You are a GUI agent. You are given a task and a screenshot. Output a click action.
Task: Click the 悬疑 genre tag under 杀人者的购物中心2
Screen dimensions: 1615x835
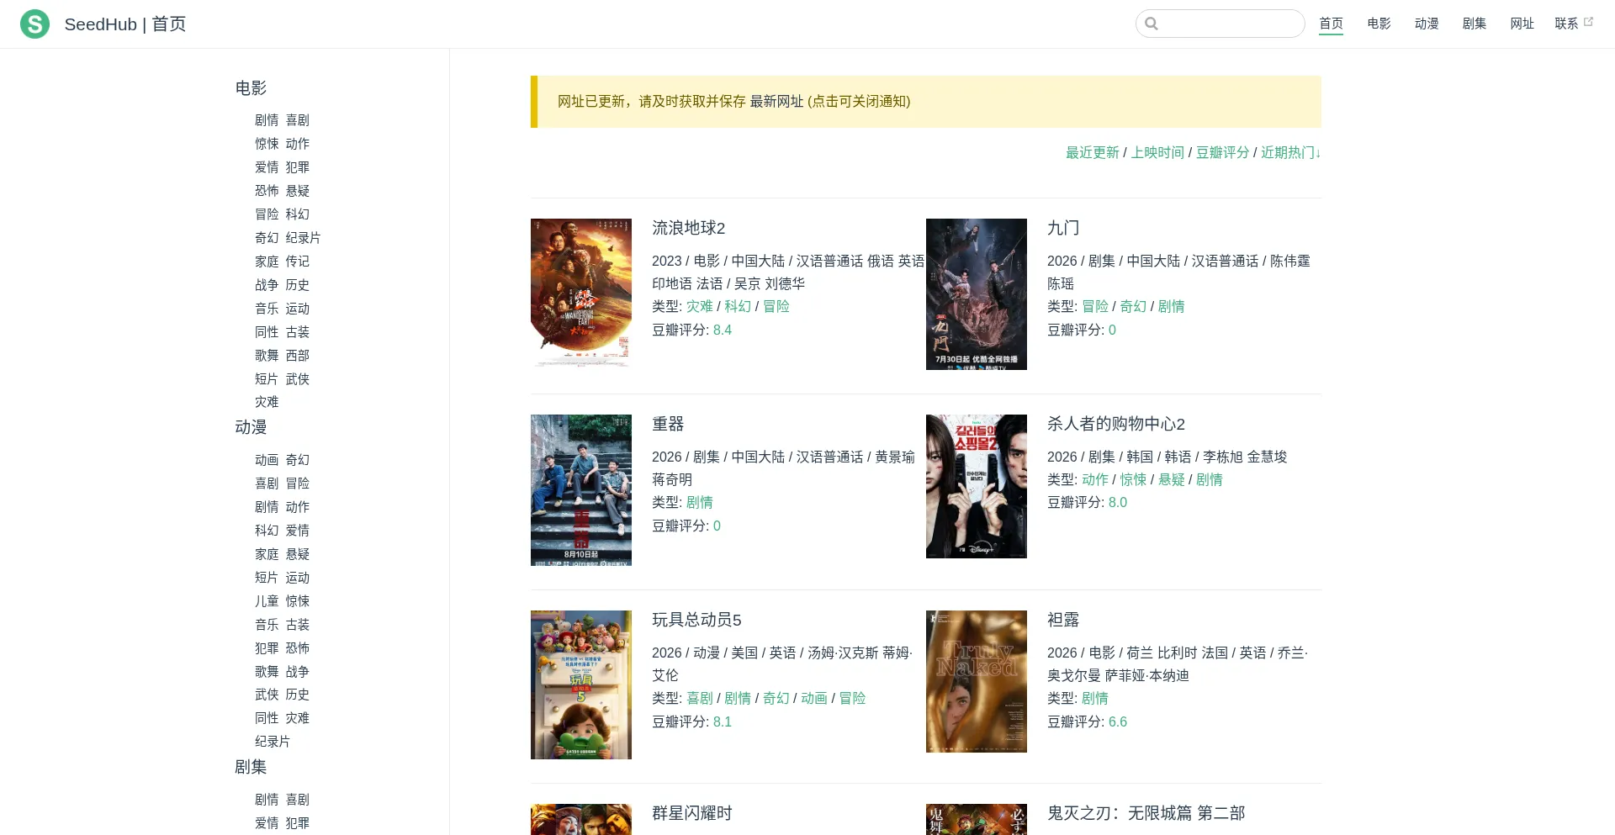point(1172,480)
